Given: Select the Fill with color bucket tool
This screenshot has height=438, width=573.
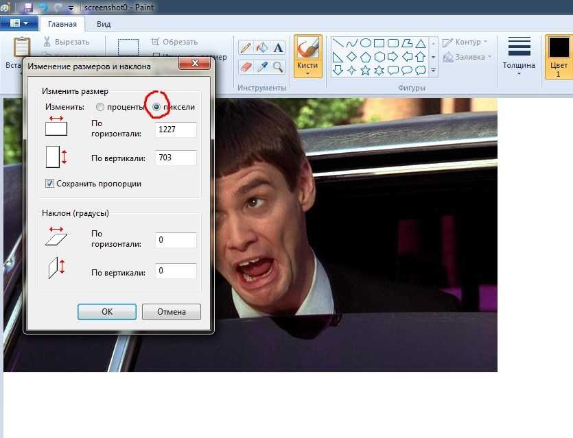Looking at the screenshot, I should point(261,47).
